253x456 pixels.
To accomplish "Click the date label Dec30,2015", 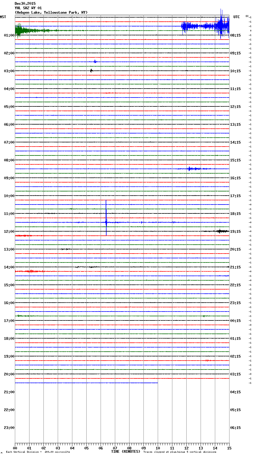I will (25, 4).
